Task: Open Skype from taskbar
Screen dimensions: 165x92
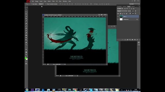Action: (91, 90)
